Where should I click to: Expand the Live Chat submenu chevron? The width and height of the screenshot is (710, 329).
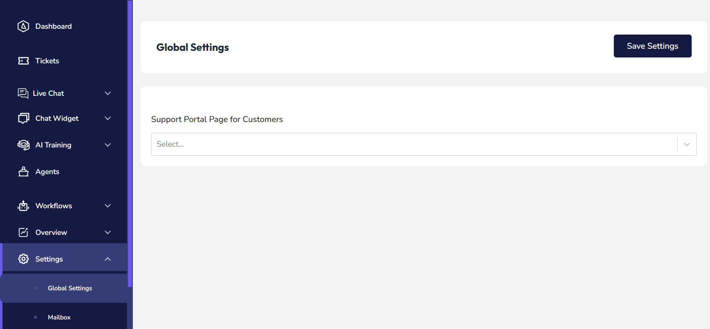coord(108,93)
